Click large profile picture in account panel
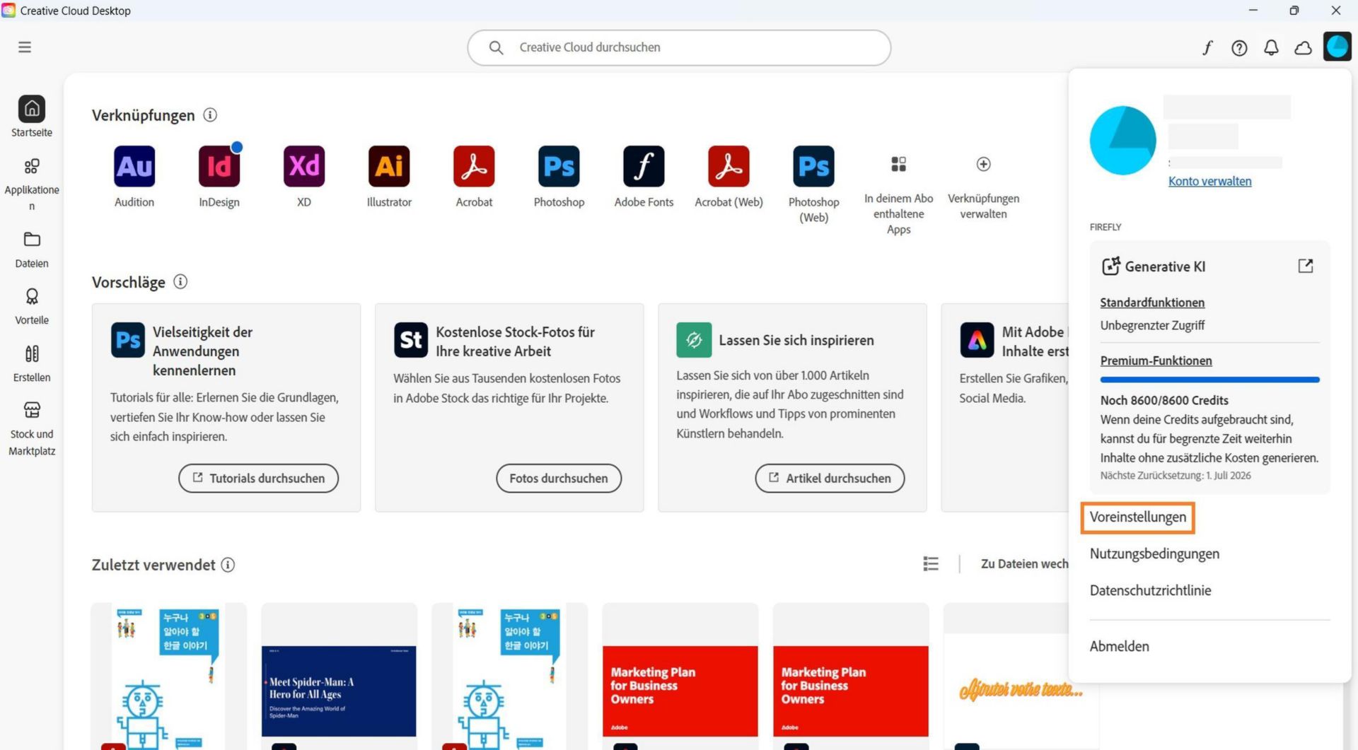 tap(1122, 140)
